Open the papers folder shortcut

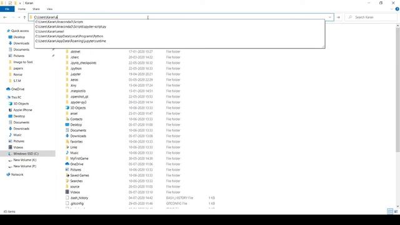click(x=18, y=68)
